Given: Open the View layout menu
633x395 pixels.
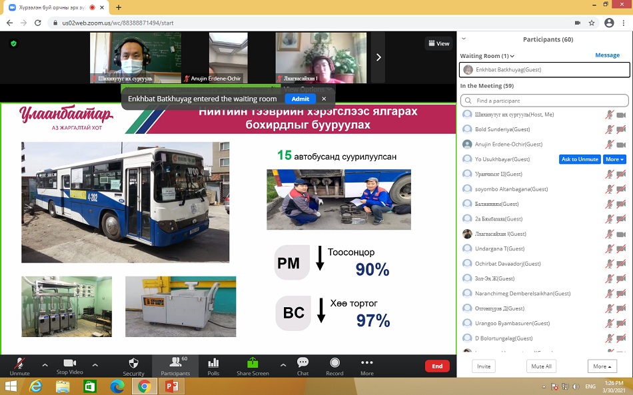Looking at the screenshot, I should click(438, 43).
